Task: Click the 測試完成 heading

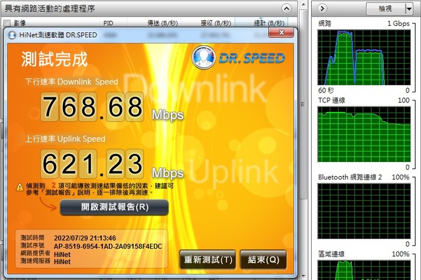Action: (54, 59)
